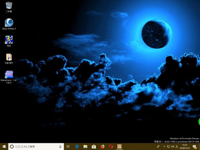Select the Glary Utilities 5 shortcut

click(9, 23)
